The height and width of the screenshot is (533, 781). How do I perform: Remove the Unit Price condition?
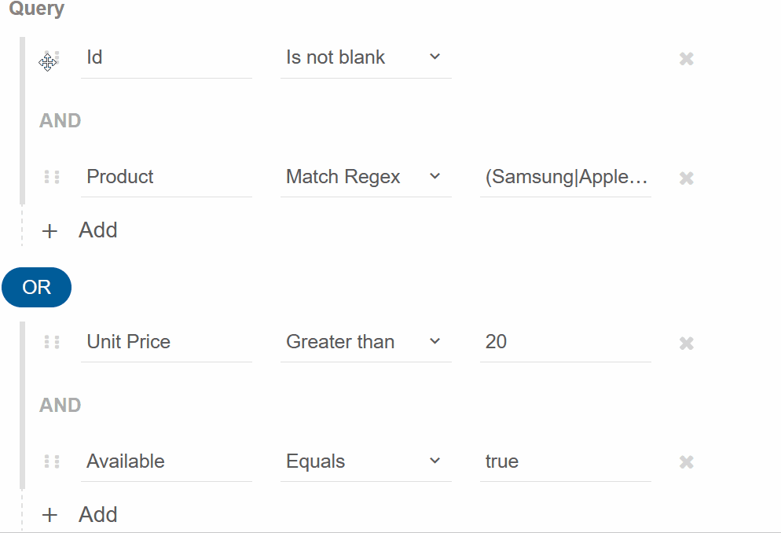pos(687,343)
